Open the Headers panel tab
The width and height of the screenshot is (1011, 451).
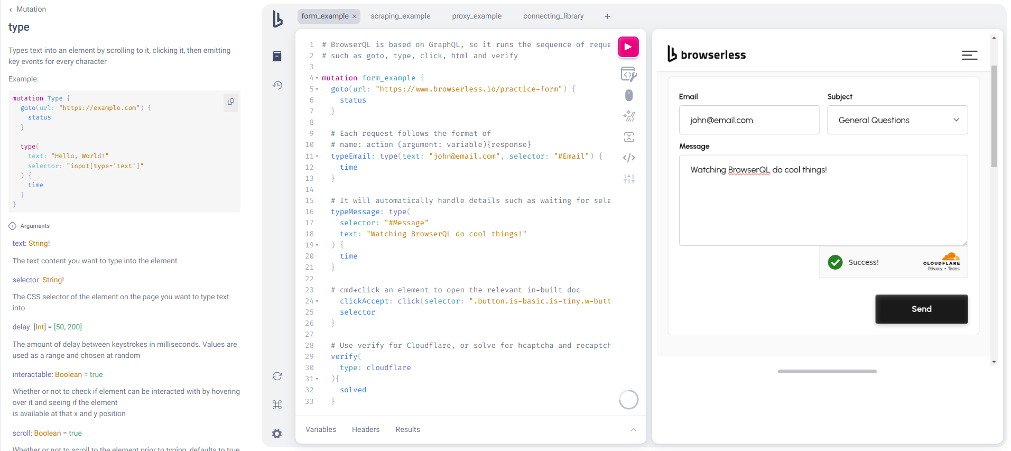[x=366, y=429]
